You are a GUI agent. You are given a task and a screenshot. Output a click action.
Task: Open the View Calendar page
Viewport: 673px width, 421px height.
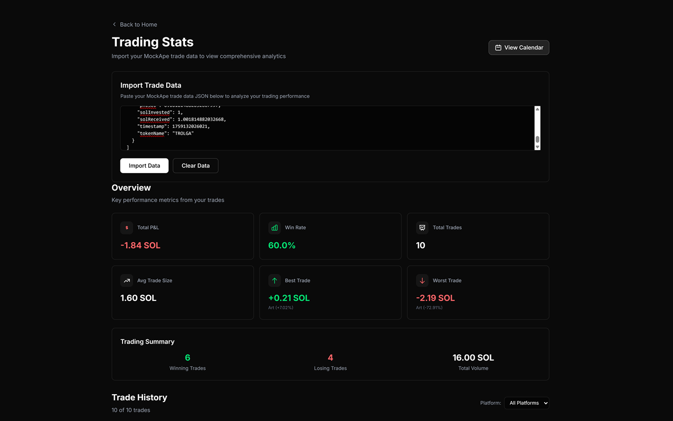[x=518, y=47]
